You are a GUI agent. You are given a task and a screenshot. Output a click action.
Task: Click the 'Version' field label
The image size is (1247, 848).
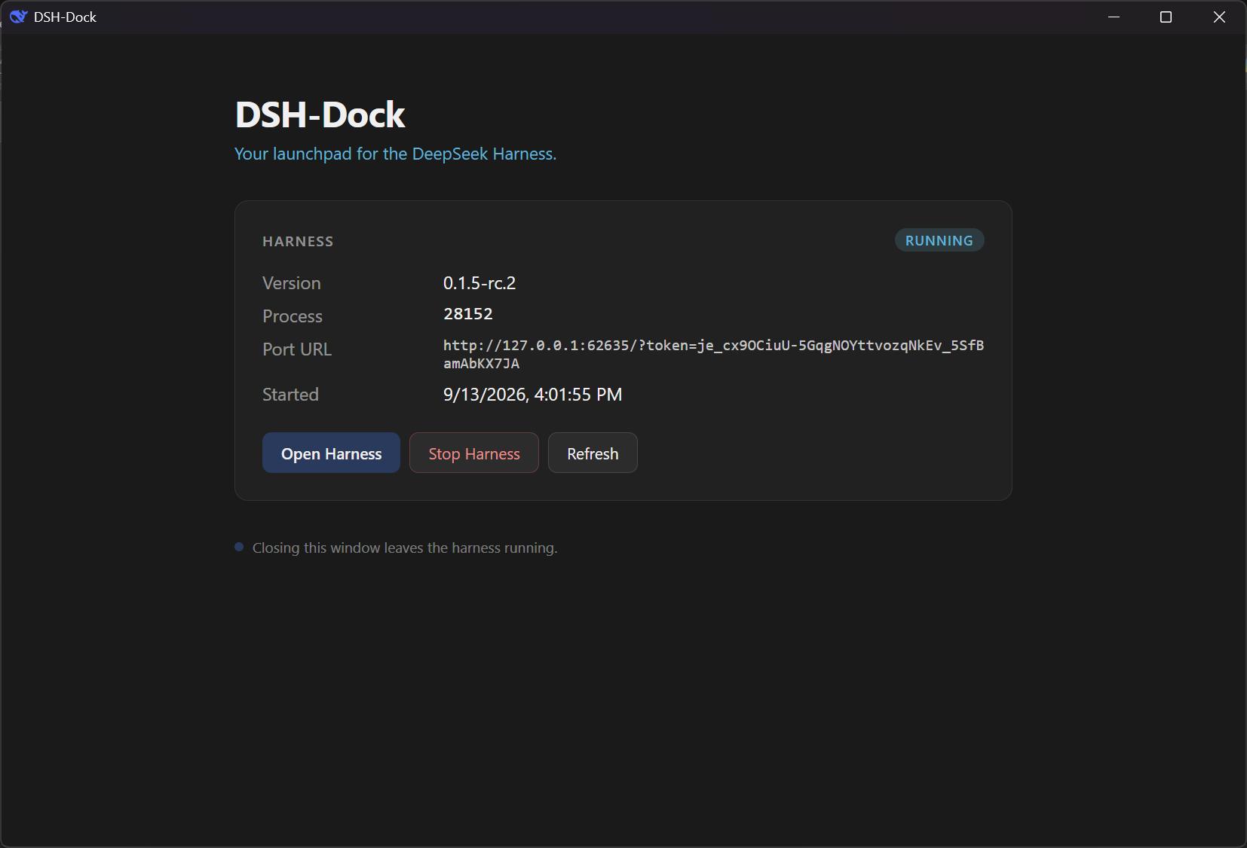tap(292, 283)
